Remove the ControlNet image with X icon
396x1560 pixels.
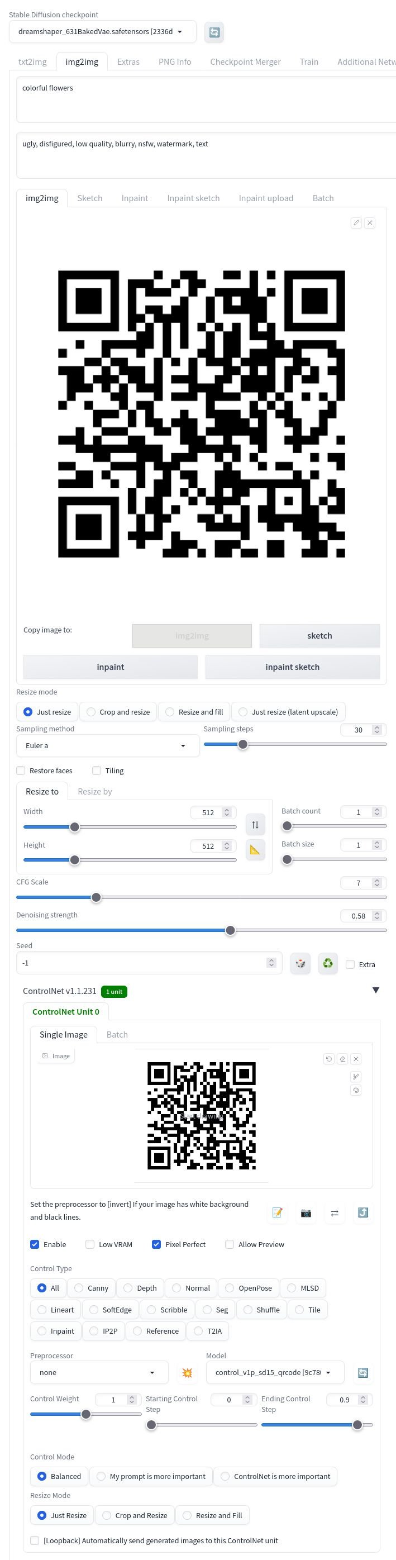(x=356, y=1059)
